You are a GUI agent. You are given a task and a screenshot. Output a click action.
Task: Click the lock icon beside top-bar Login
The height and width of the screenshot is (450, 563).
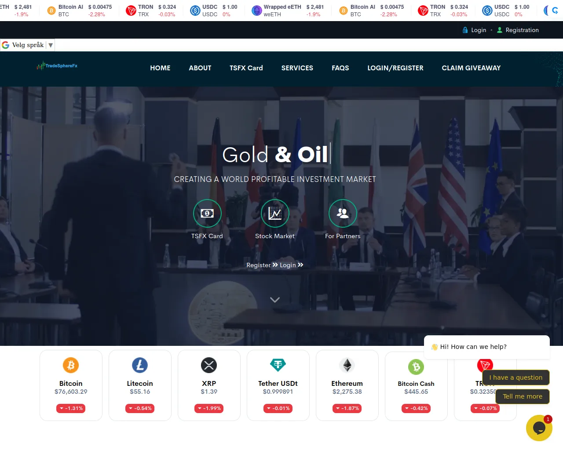465,30
